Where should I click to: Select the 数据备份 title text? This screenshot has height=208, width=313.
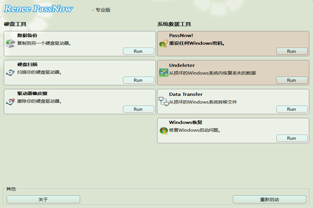(27, 35)
